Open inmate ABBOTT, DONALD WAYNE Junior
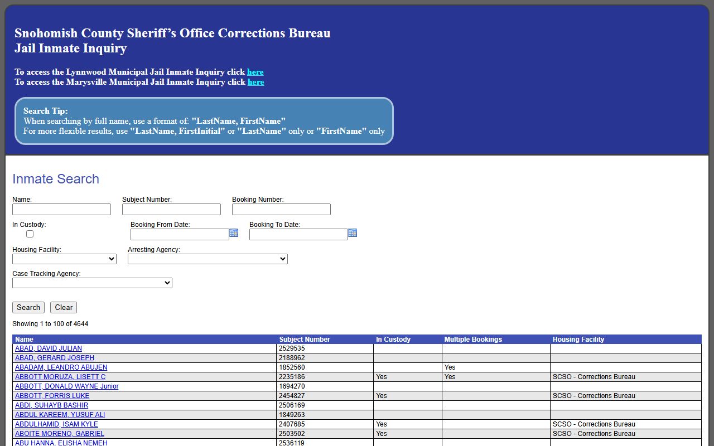The height and width of the screenshot is (446, 714). pos(67,386)
